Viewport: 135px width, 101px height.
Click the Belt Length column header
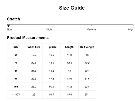coord(87,47)
